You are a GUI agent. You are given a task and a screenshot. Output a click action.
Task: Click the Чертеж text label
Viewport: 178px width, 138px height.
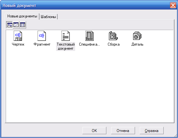point(18,44)
